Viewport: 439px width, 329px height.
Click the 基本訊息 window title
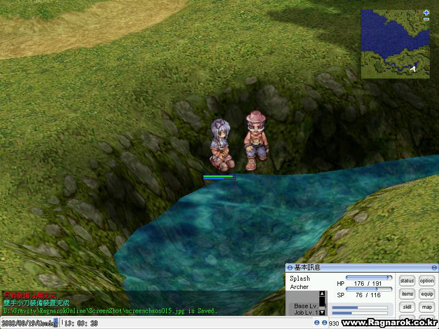pos(307,268)
